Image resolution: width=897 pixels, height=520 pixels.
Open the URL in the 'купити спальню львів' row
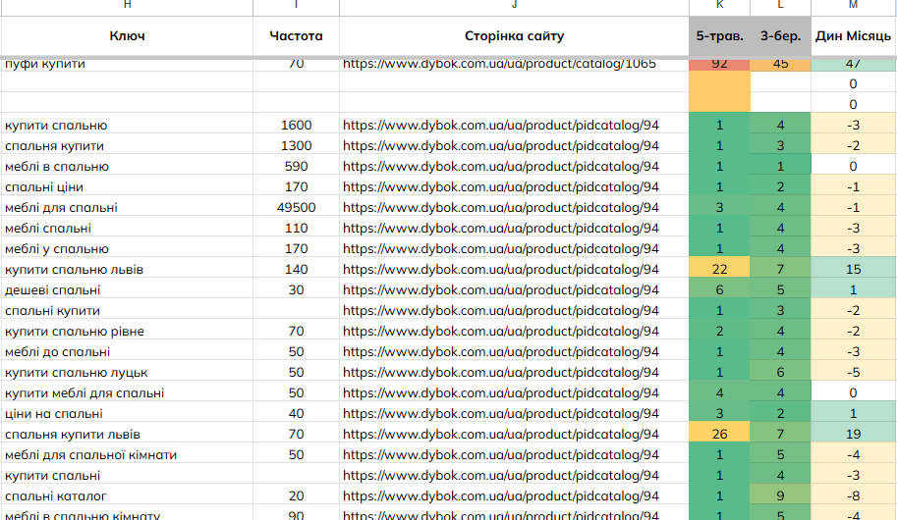coord(499,270)
